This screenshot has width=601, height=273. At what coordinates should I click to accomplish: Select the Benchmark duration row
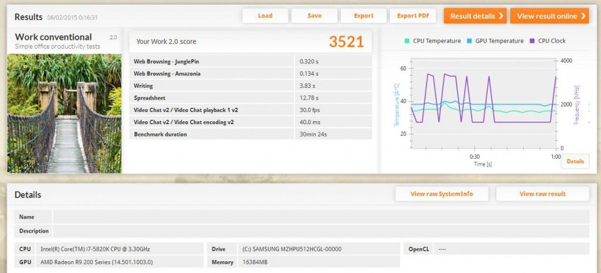pyautogui.click(x=250, y=134)
